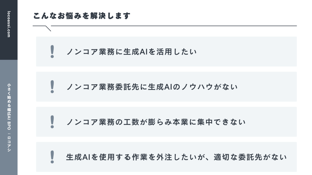Click the diagonal notch on the title divider

coord(48,29)
